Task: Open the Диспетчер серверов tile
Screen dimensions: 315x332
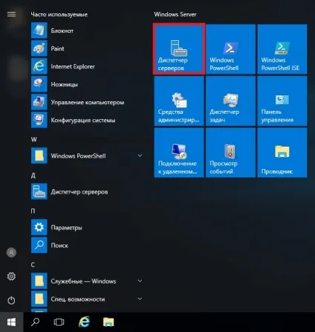Action: coord(179,49)
